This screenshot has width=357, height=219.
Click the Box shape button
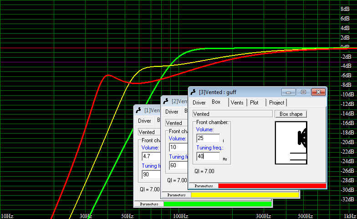click(291, 114)
